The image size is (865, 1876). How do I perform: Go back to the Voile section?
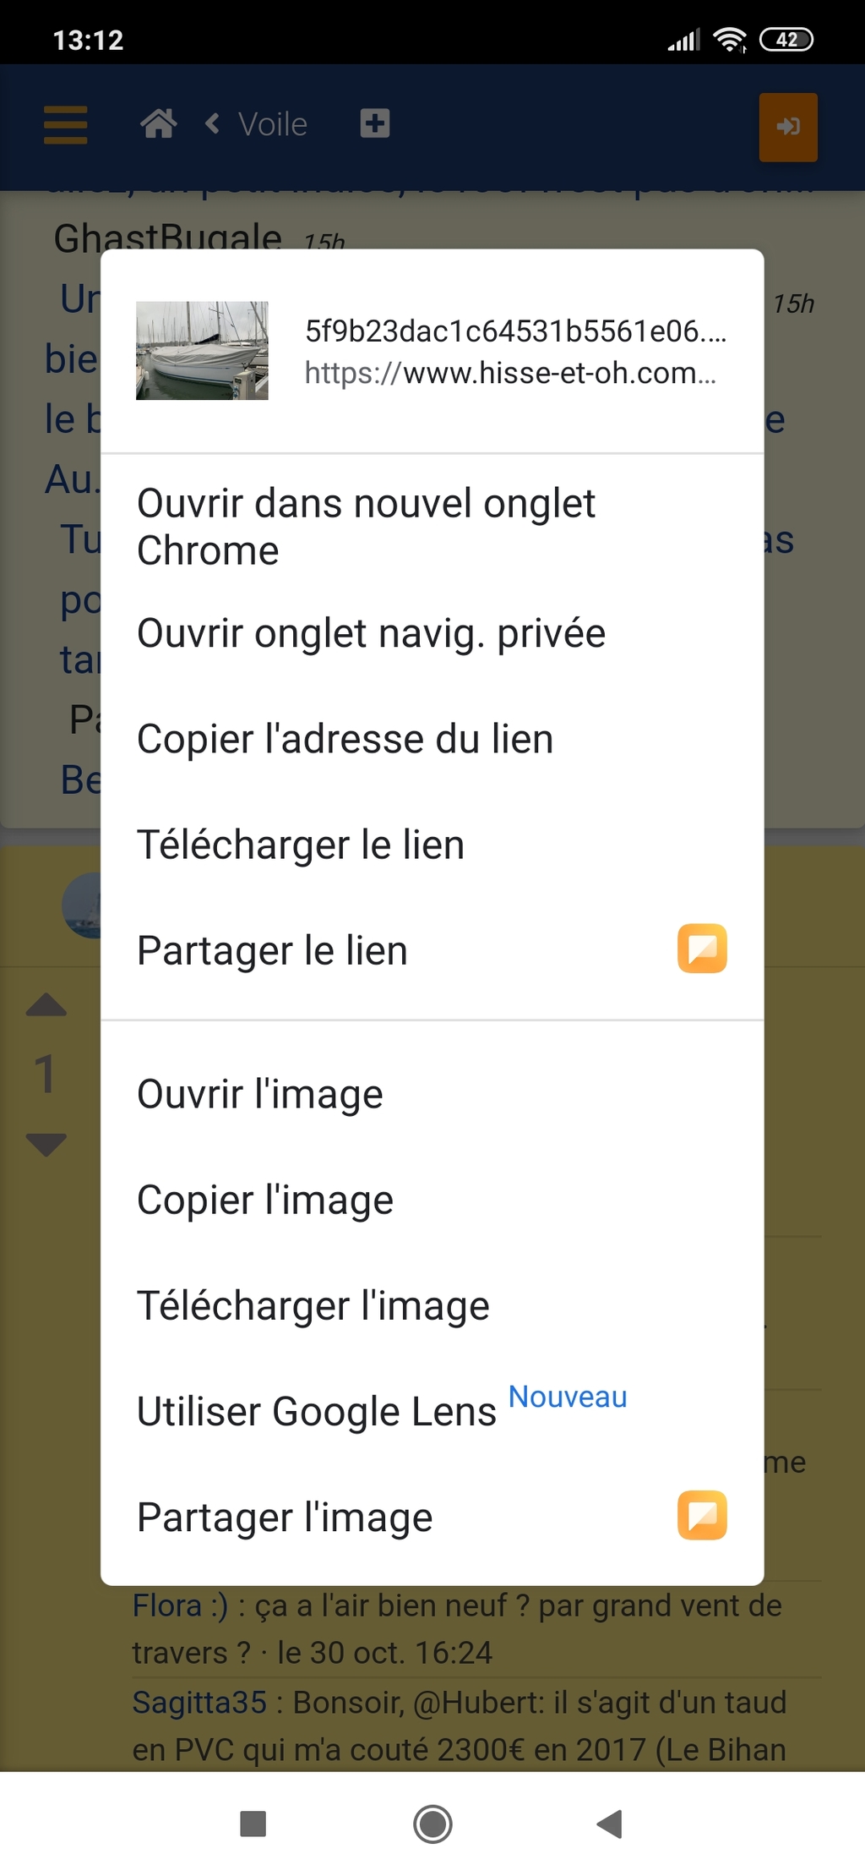tap(257, 124)
